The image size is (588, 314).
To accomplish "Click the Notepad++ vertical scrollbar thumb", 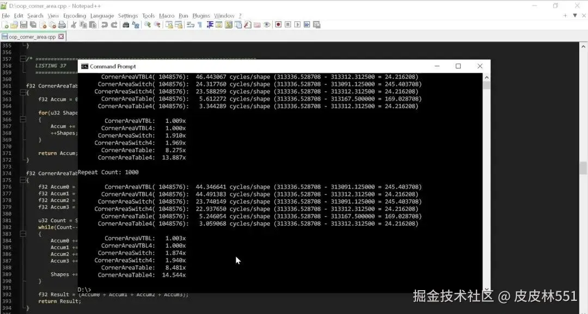I will (583, 168).
